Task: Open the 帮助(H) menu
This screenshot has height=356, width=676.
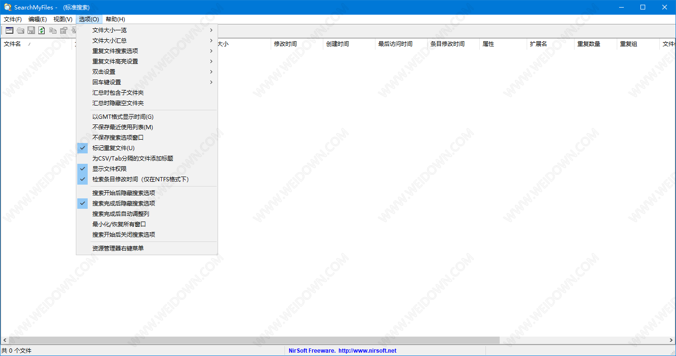Action: pos(115,19)
